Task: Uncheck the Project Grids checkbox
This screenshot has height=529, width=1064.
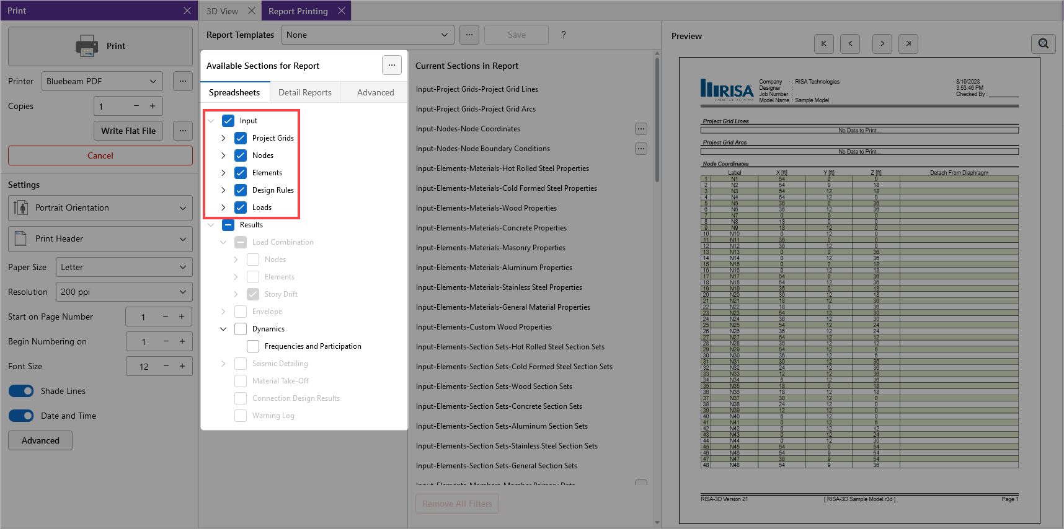Action: [241, 138]
